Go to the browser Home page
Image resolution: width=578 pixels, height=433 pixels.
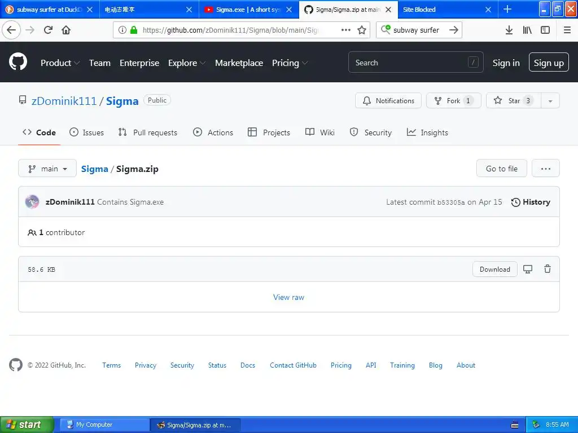click(66, 30)
